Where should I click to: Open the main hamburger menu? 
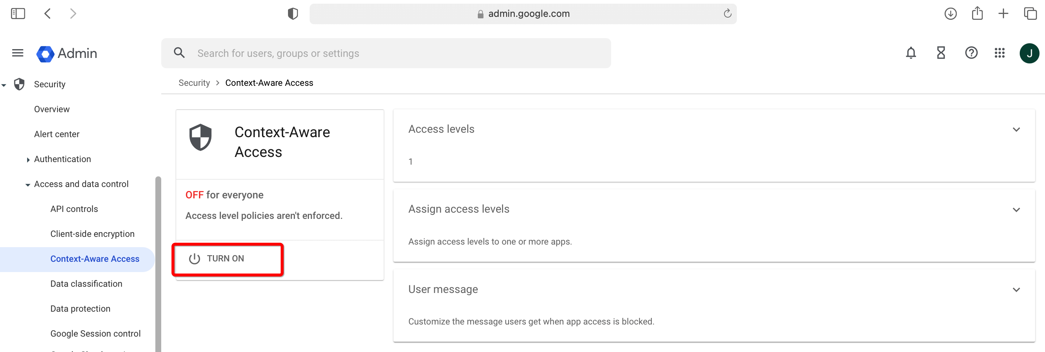(18, 53)
